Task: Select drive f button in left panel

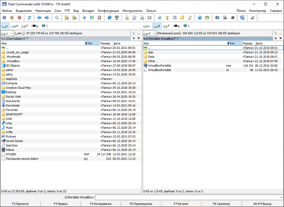Action: tap(26, 26)
